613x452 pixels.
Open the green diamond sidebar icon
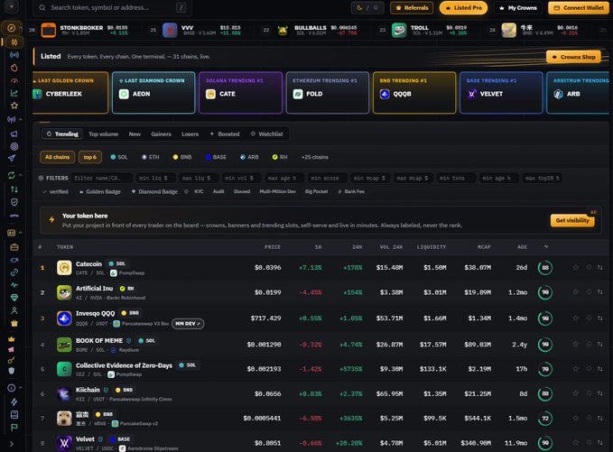14,298
